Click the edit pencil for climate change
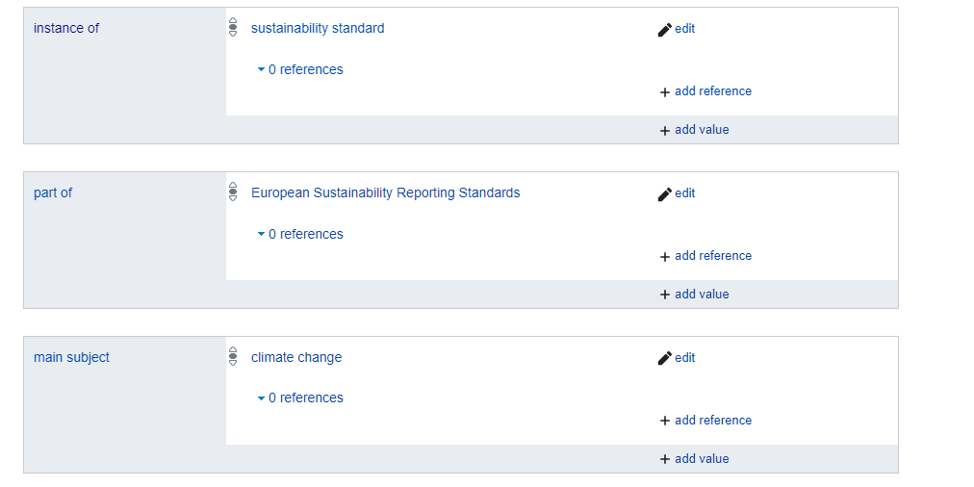Image resolution: width=974 pixels, height=487 pixels. click(676, 358)
